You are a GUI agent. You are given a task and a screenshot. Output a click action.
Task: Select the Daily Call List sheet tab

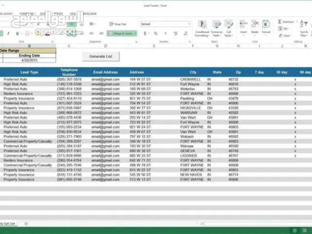pos(8,223)
